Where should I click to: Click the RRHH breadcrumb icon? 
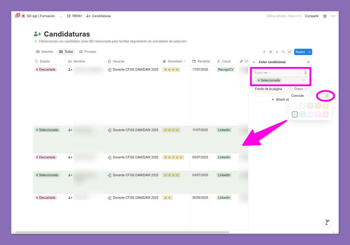coord(69,16)
